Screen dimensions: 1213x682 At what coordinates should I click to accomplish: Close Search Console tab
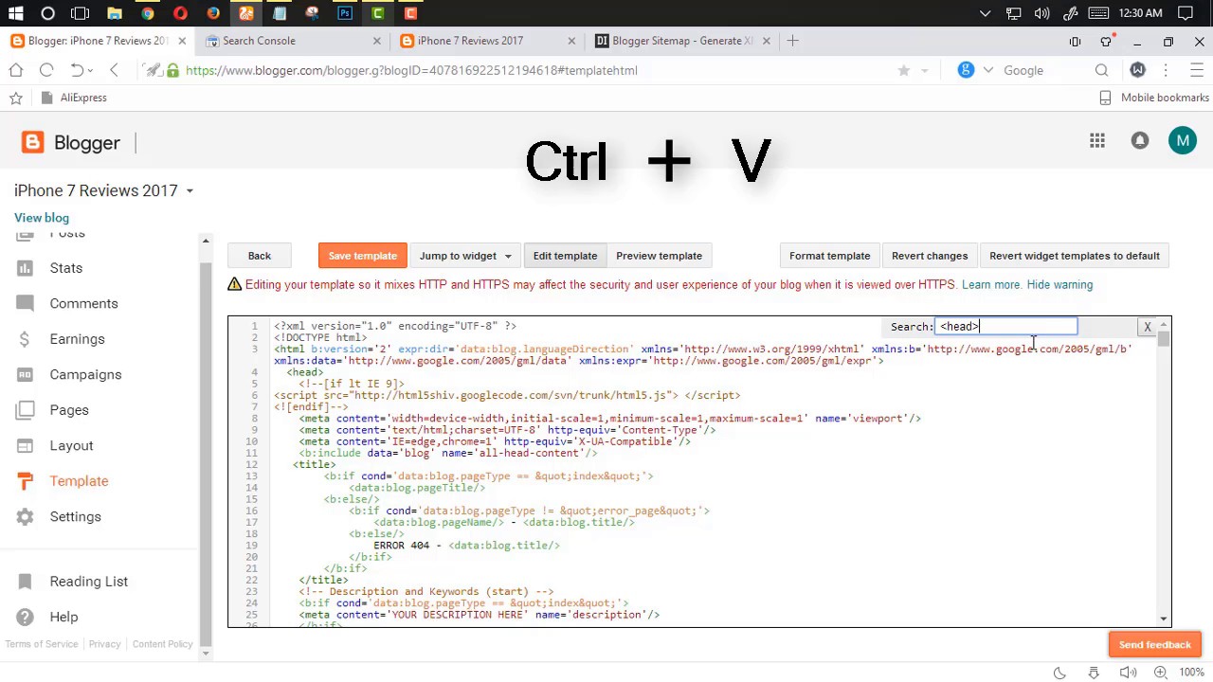pos(376,41)
